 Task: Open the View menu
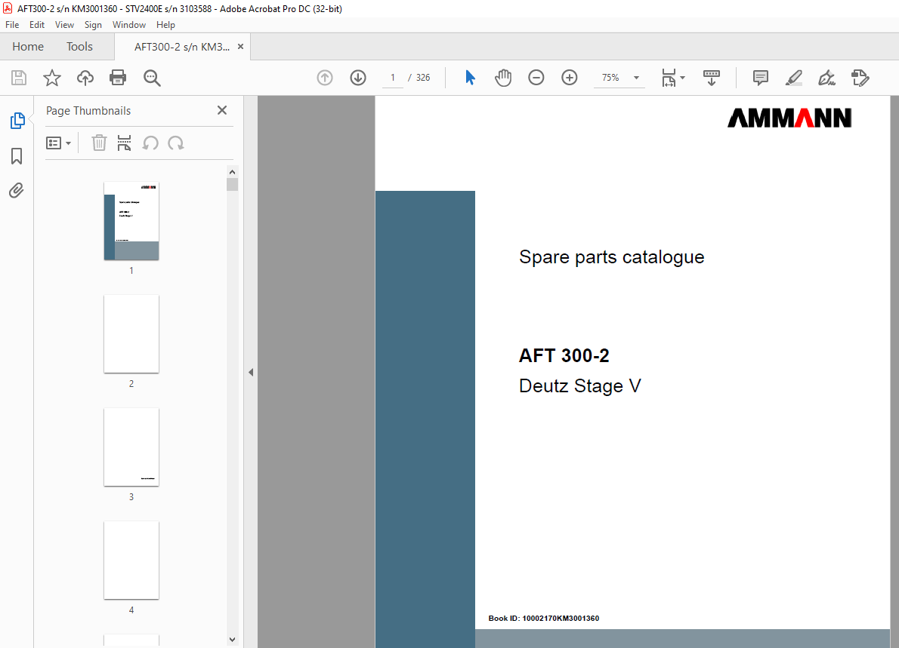click(x=64, y=25)
